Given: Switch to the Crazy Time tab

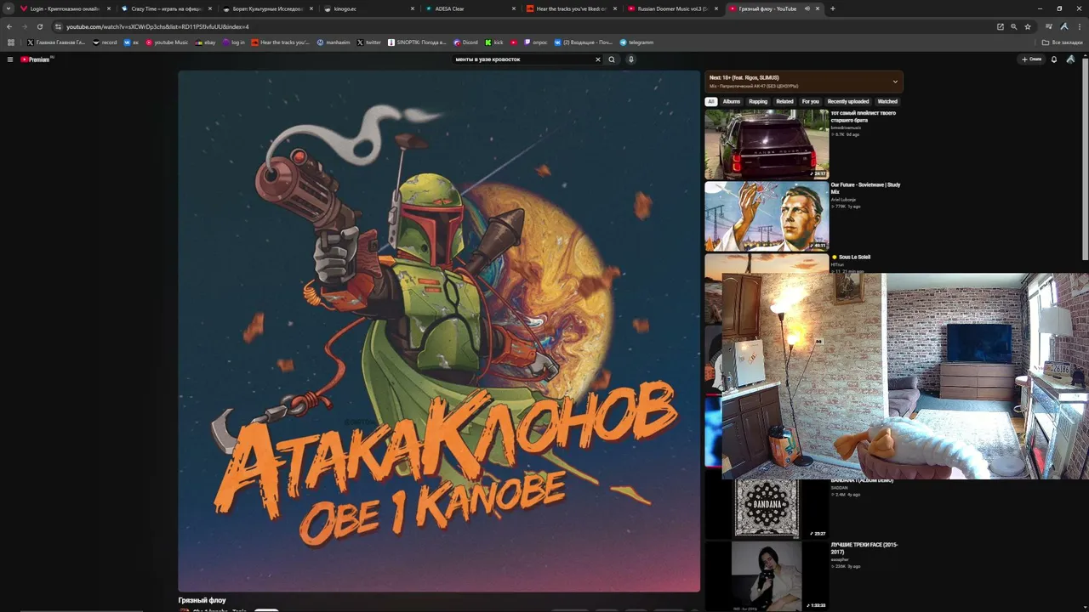Looking at the screenshot, I should (166, 8).
